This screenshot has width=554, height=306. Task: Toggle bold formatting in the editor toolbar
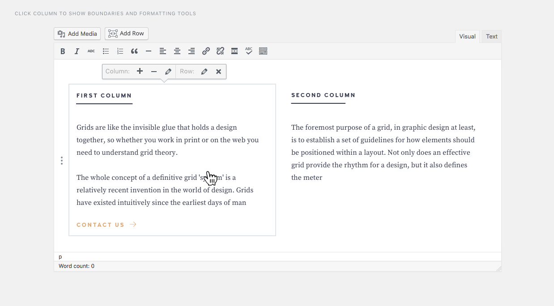click(x=63, y=51)
